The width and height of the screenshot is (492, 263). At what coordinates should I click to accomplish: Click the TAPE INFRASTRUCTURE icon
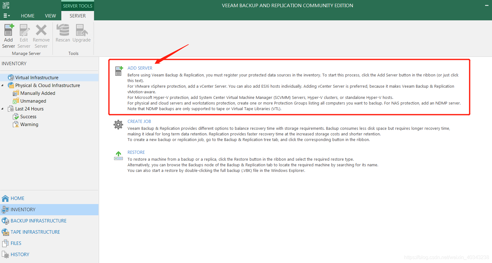pyautogui.click(x=5, y=232)
